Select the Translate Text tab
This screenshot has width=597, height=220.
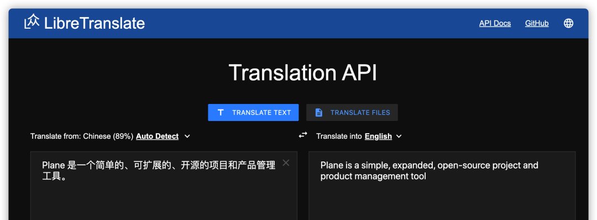(253, 112)
